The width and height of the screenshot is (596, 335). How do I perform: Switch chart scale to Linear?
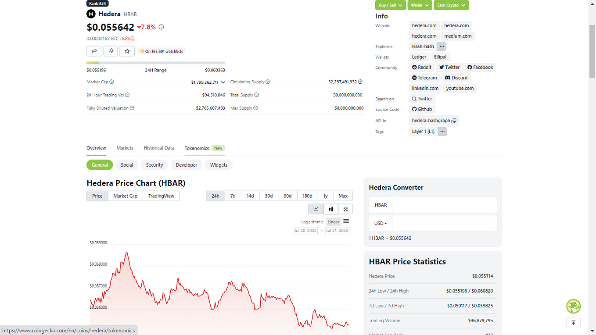coord(334,222)
